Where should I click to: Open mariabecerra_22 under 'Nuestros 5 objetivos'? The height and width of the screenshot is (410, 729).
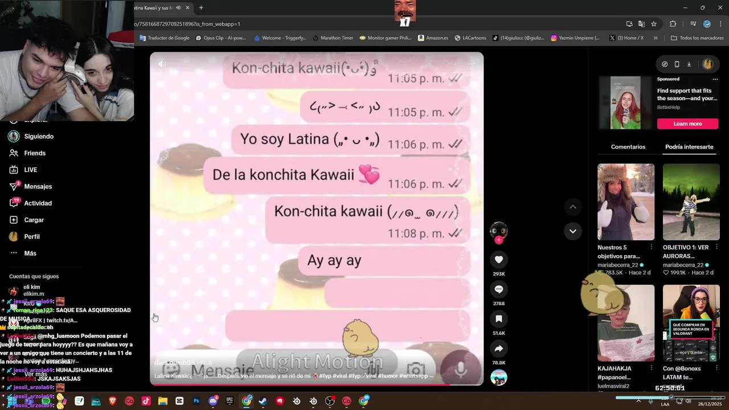(619, 265)
